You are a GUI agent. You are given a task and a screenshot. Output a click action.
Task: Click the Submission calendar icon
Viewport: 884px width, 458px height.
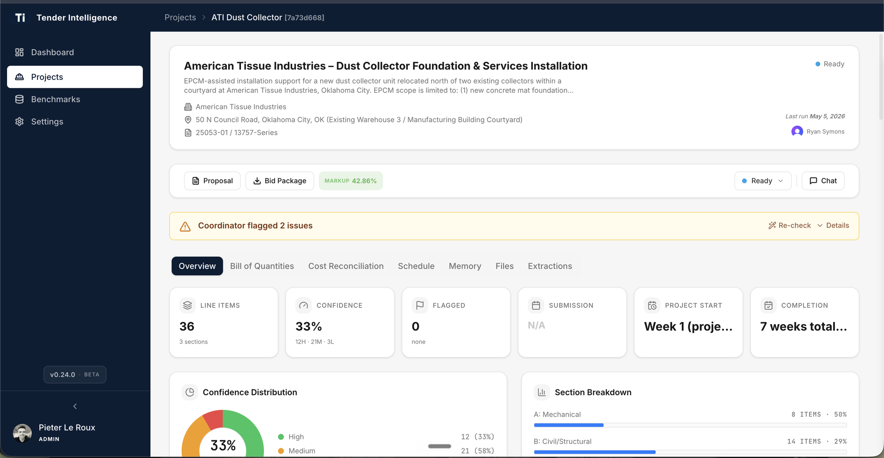[536, 305]
